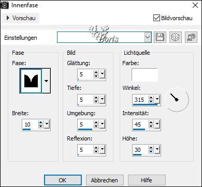Open the Breite slider popup arrow
The width and height of the screenshot is (202, 187).
[47, 124]
